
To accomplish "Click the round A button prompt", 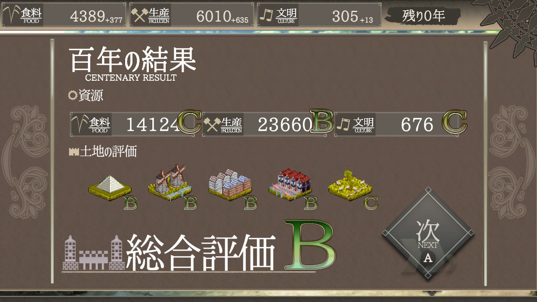I will 428,258.
